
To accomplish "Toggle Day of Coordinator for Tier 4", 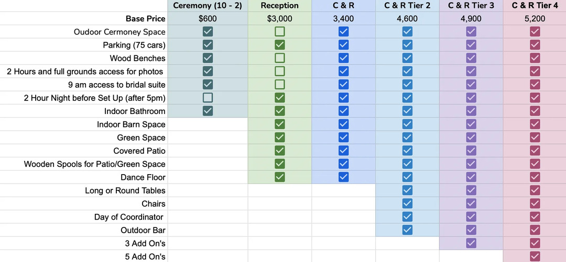I will [535, 217].
